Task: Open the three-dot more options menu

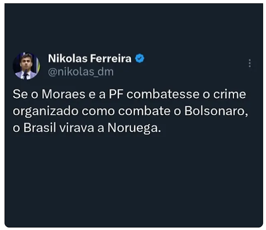Action: coord(249,63)
